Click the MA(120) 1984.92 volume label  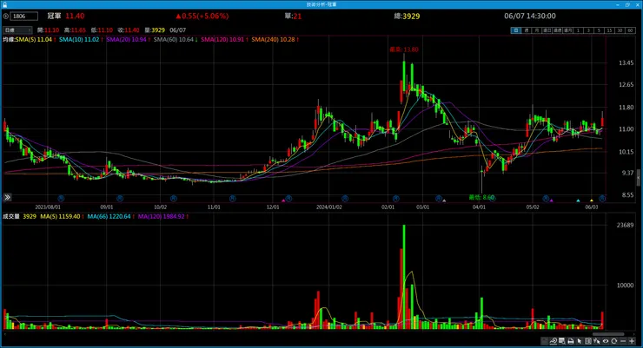coord(162,217)
